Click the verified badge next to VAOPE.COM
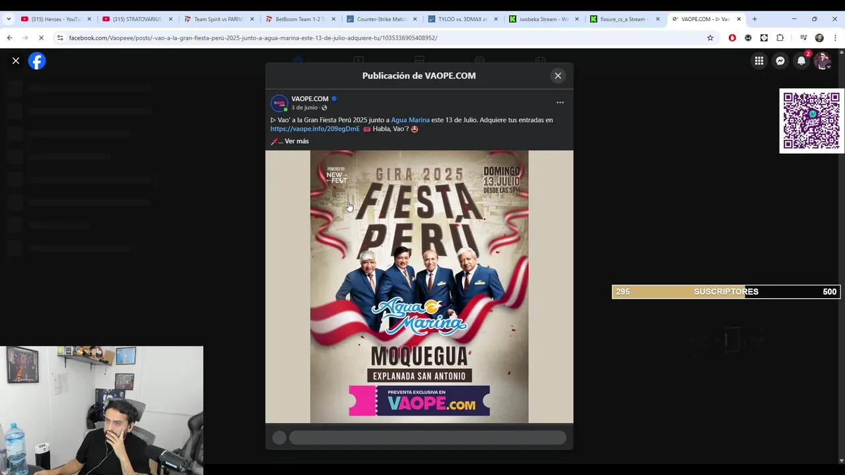This screenshot has width=845, height=475. pos(334,98)
